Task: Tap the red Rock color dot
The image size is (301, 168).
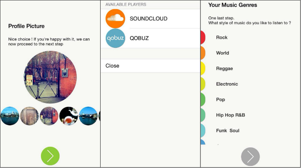Action: pyautogui.click(x=203, y=37)
